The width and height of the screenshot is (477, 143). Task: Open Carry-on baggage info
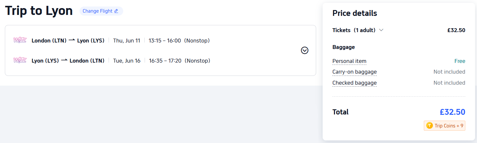pyautogui.click(x=354, y=72)
